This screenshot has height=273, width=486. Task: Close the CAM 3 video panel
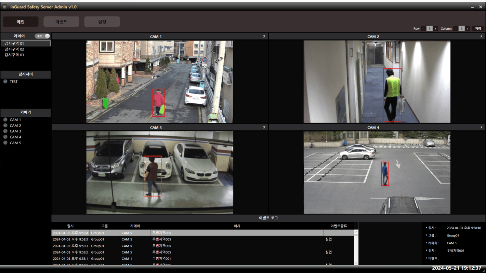pyautogui.click(x=264, y=127)
